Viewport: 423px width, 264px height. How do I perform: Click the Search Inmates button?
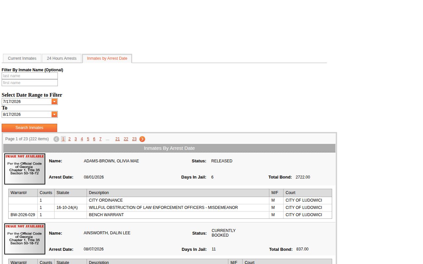[x=29, y=128]
